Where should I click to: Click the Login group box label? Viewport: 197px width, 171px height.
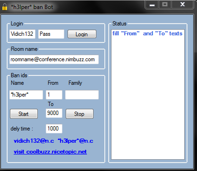click(17, 24)
